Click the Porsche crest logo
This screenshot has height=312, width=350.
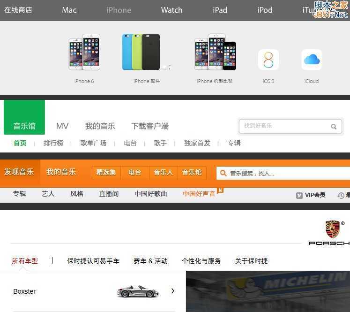(333, 229)
